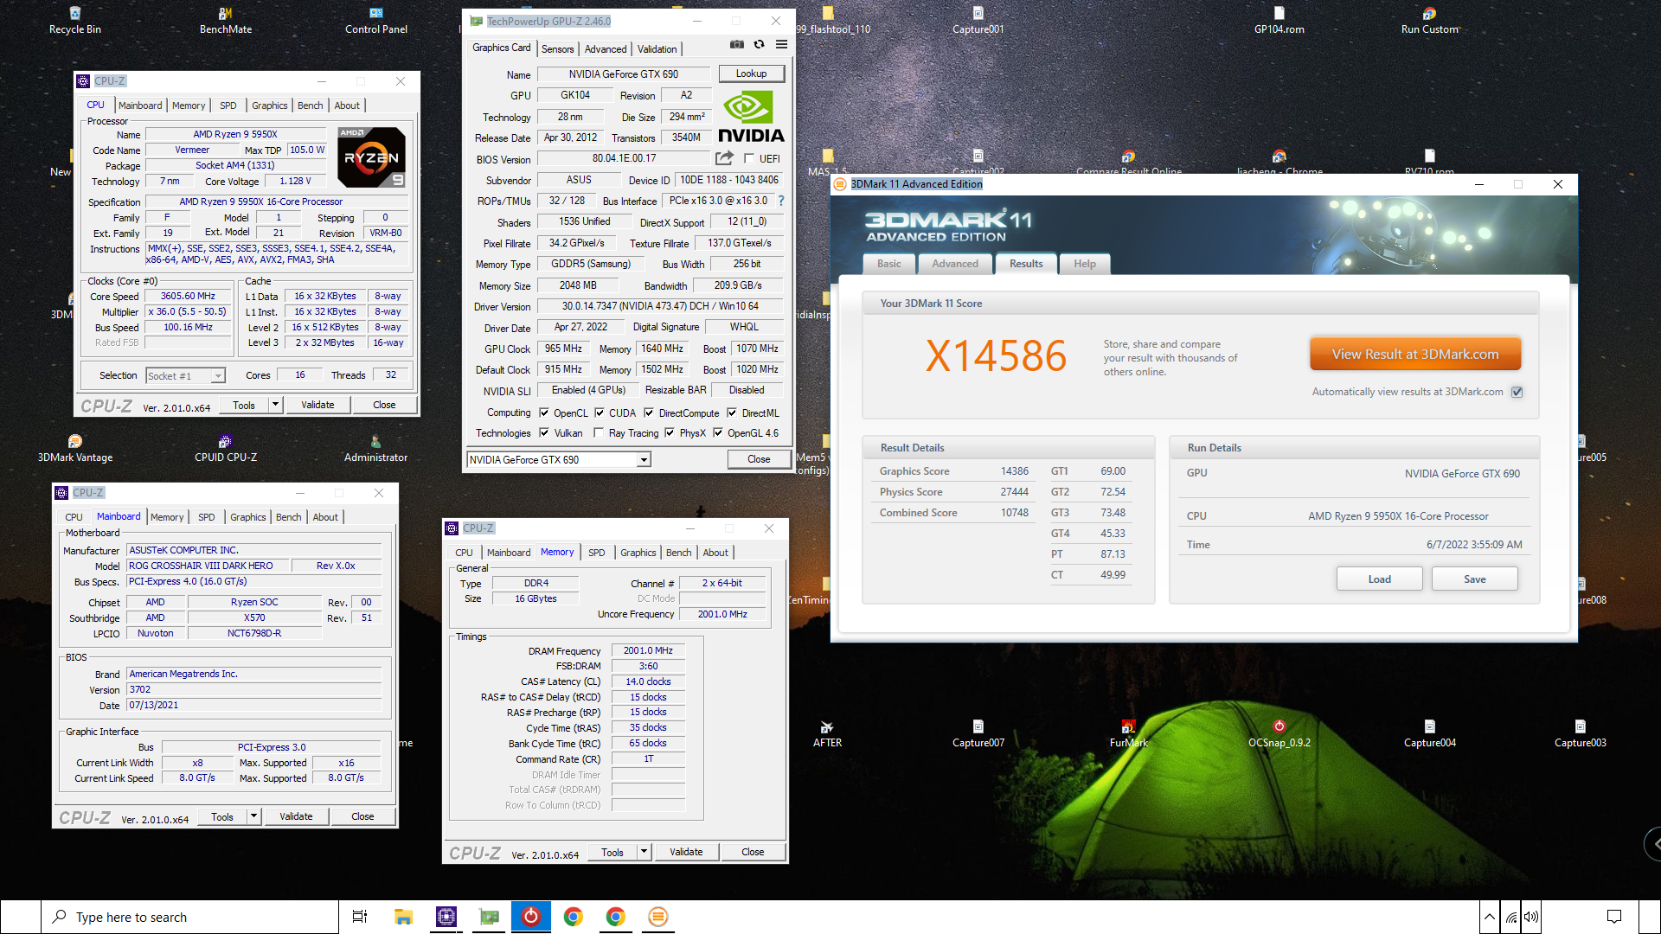Image resolution: width=1661 pixels, height=934 pixels.
Task: Toggle UEFI checkbox in GPU-Z
Action: 749,159
